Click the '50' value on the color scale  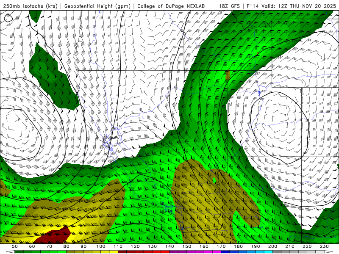15,246
